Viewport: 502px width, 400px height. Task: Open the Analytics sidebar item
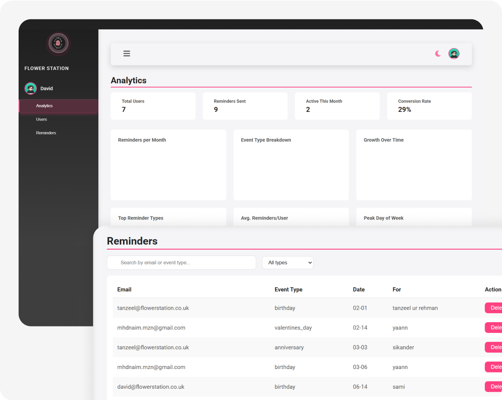point(45,106)
